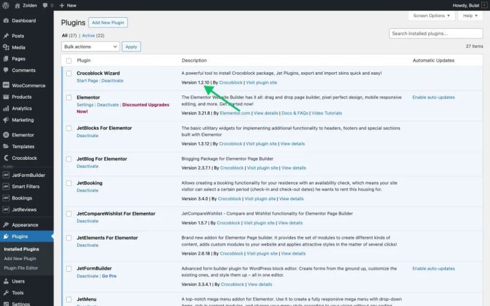Image resolution: width=490 pixels, height=306 pixels.
Task: Deactivate JetElements For Elementor
Action: point(88,245)
